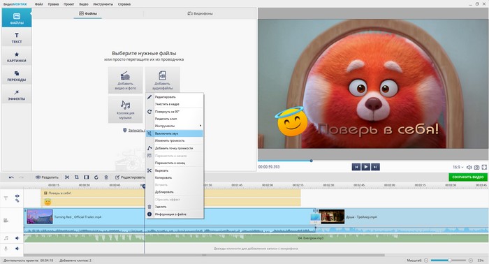The image size is (489, 264).
Task: Choose Редактировать in the context menu
Action: coord(175,97)
